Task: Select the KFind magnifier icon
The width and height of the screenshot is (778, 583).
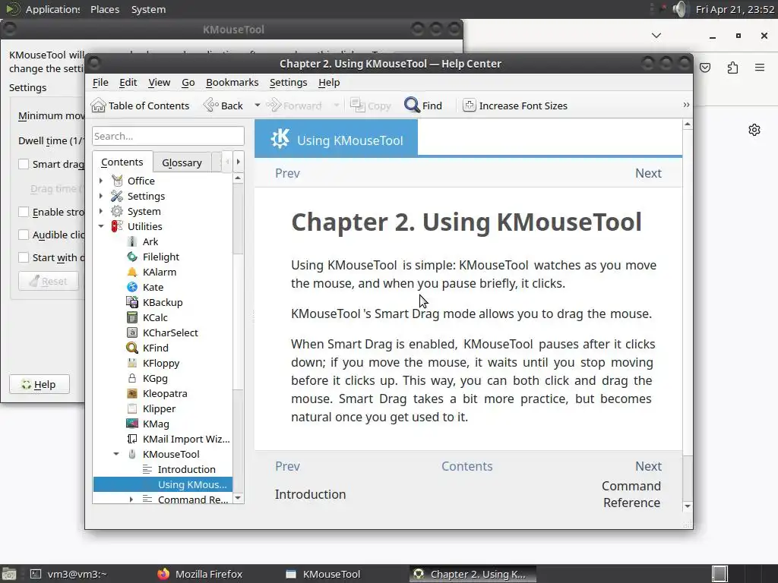Action: tap(132, 348)
